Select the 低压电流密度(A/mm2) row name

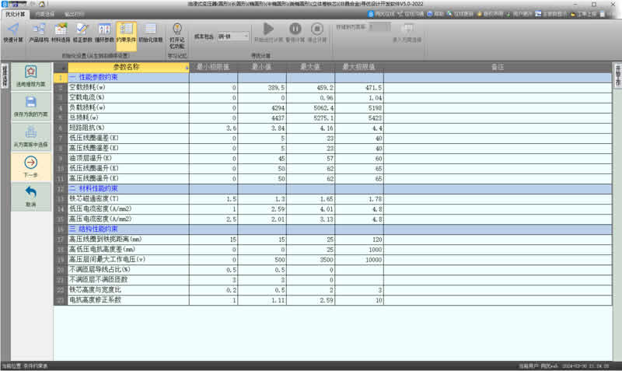128,209
